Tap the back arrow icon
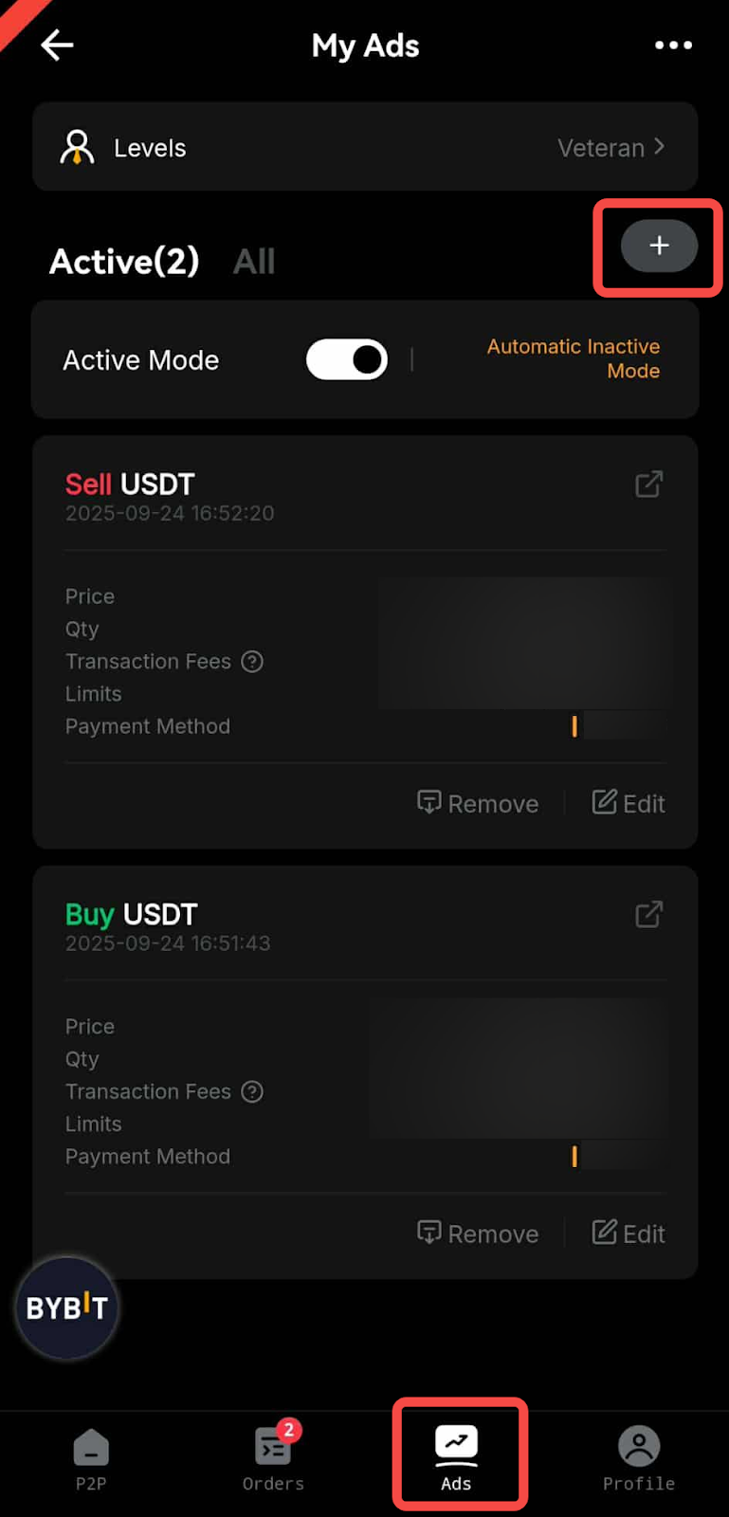The height and width of the screenshot is (1517, 729). 58,45
